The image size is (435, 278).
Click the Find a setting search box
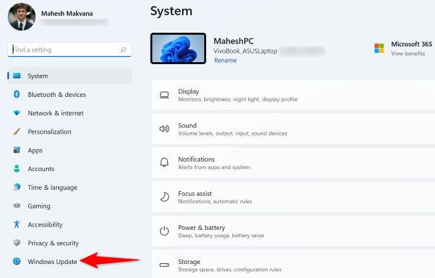[64, 49]
